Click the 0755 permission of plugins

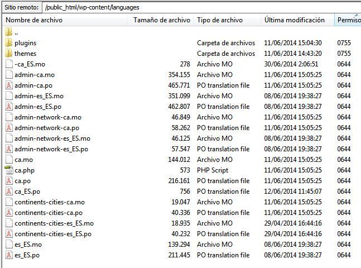point(344,43)
